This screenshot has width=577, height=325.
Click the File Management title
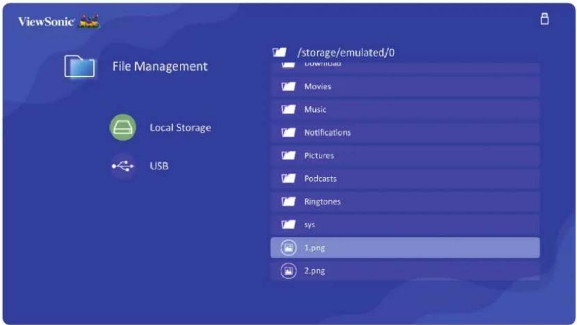pyautogui.click(x=160, y=66)
